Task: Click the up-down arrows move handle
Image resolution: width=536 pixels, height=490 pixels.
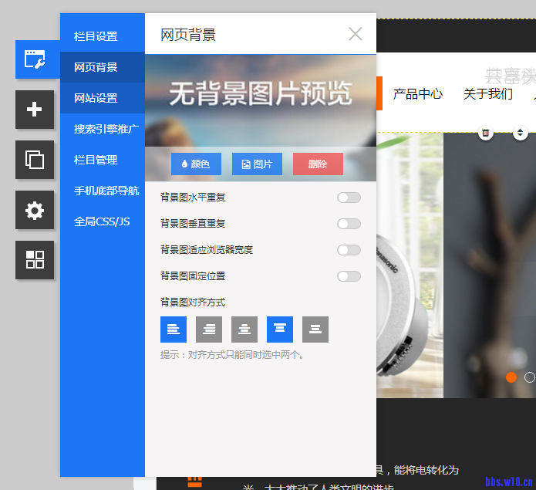Action: [521, 133]
